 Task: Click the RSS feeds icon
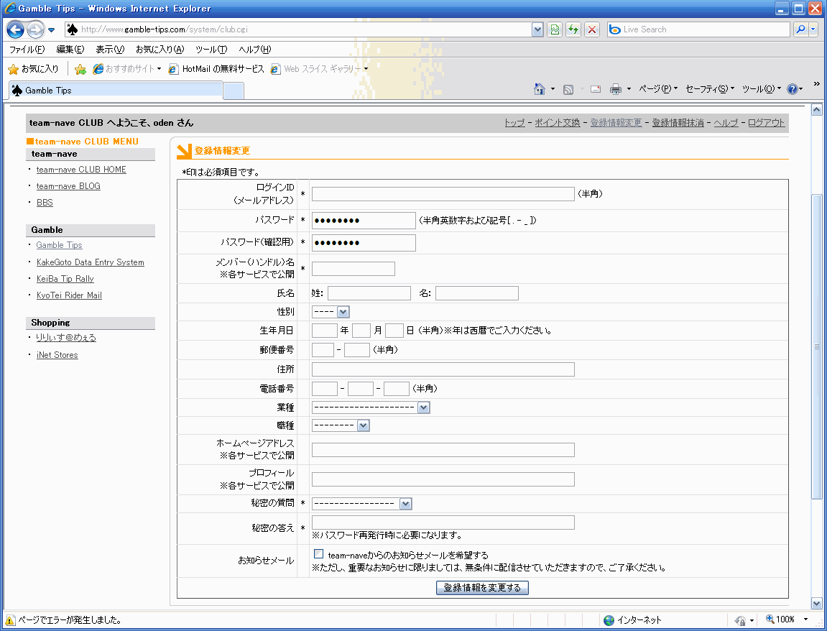pos(568,89)
